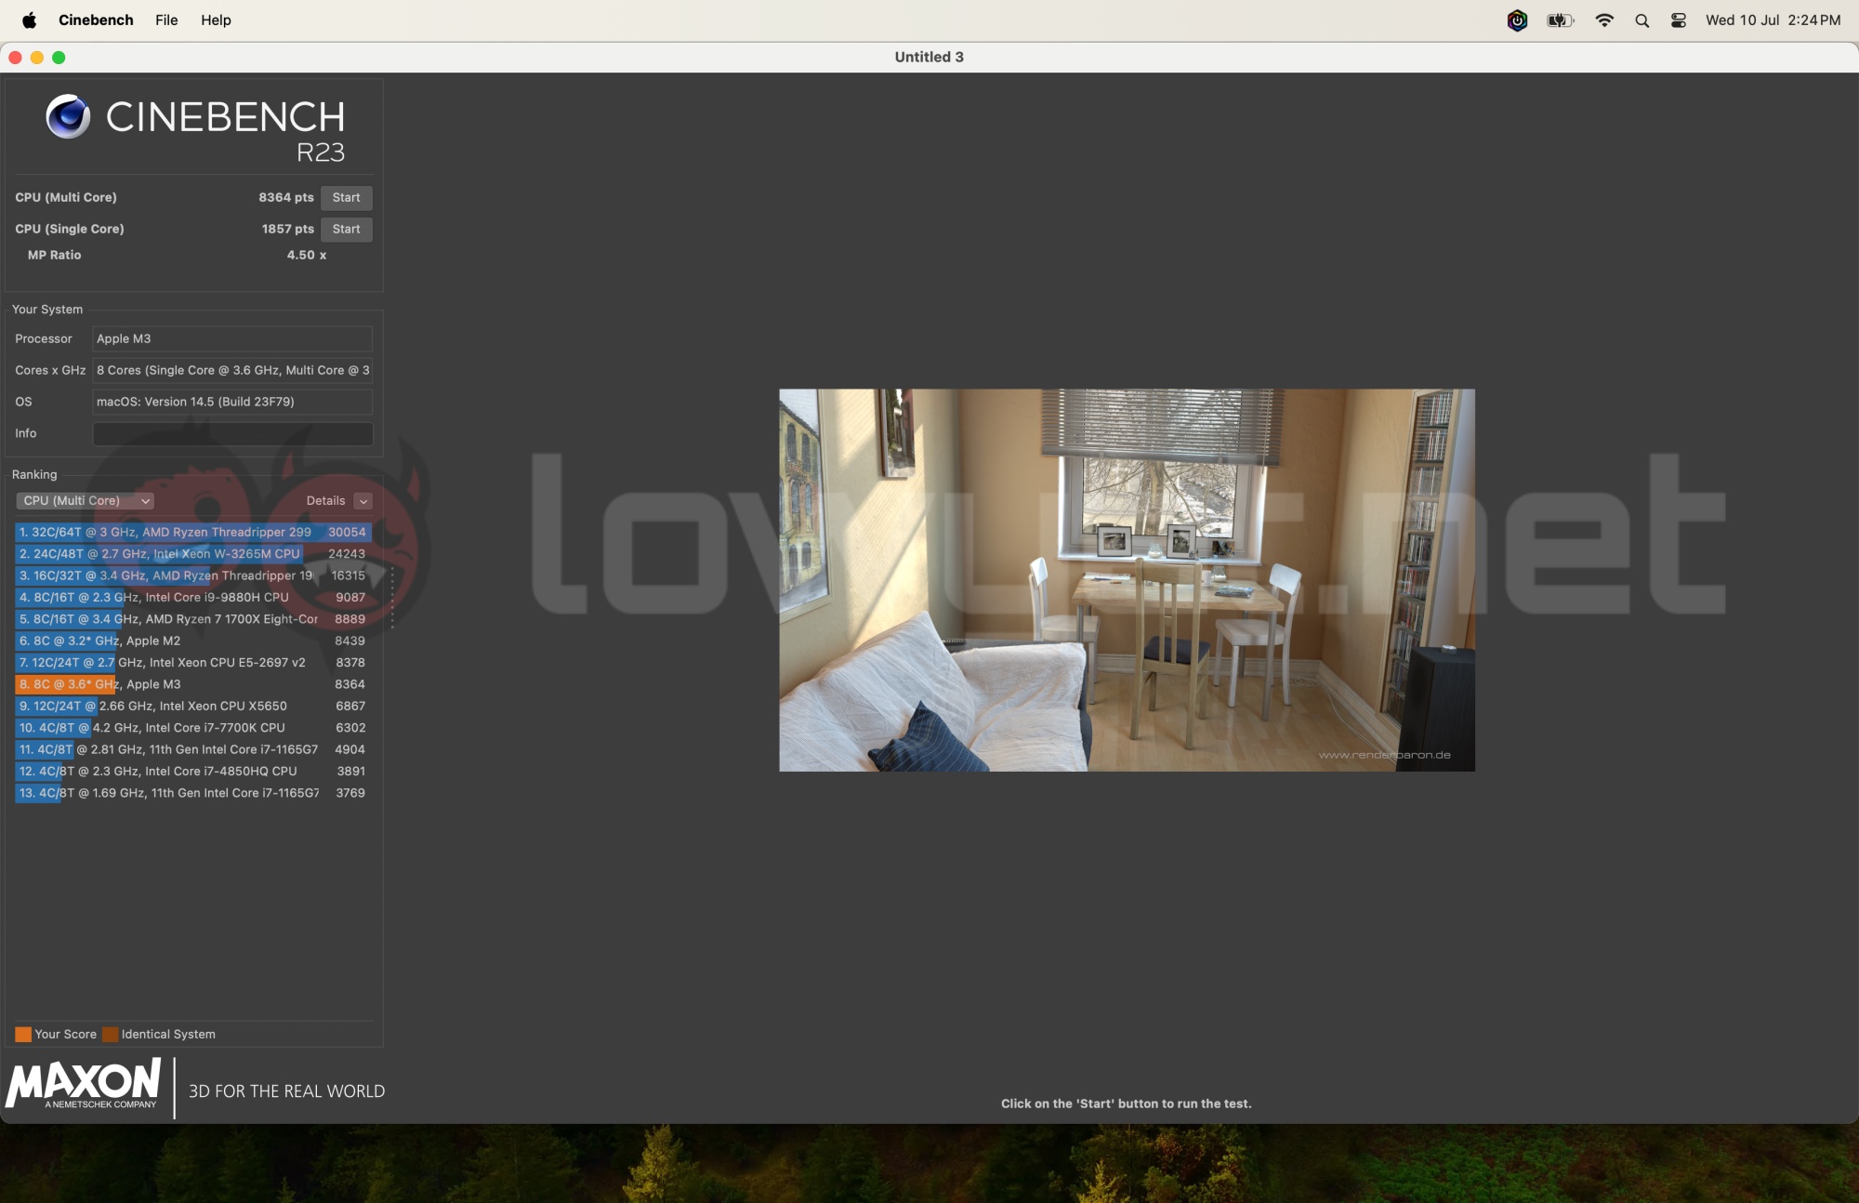Viewport: 1859px width, 1203px height.
Task: Click the empty Info input field
Action: pyautogui.click(x=232, y=433)
